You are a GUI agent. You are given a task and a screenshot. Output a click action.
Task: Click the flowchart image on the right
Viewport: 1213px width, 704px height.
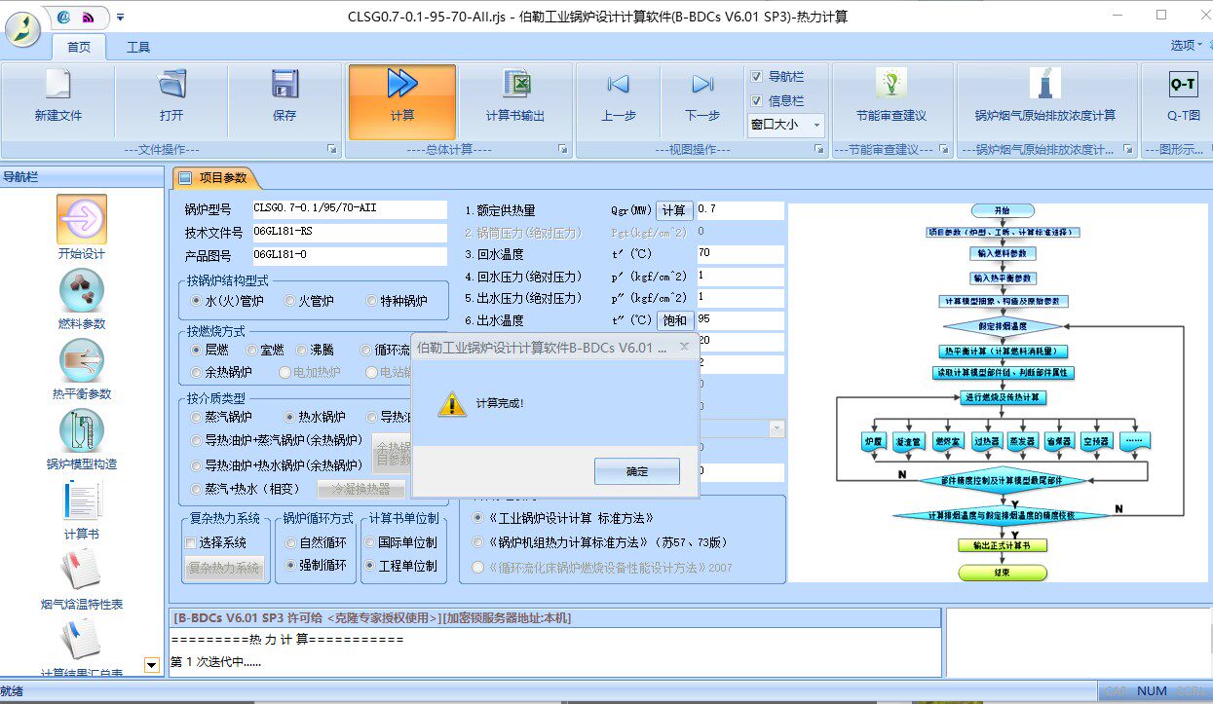pos(998,392)
